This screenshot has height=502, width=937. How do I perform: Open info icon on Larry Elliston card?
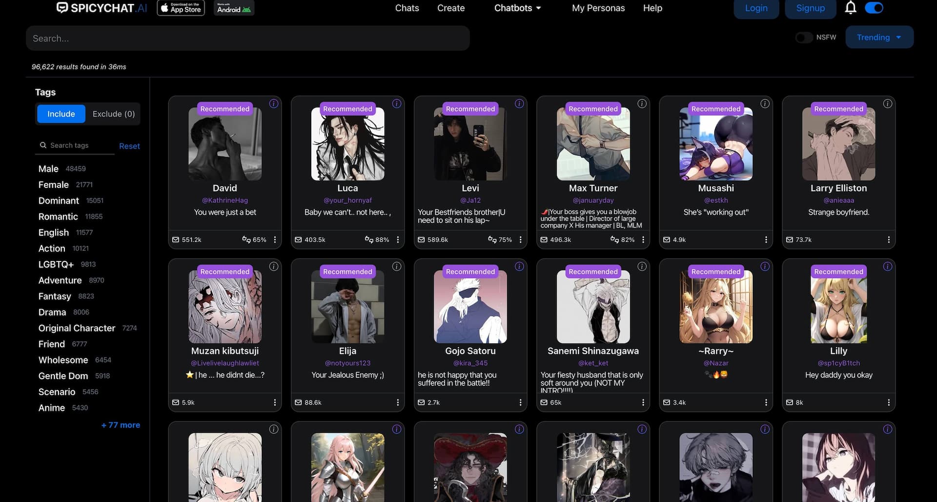point(888,104)
